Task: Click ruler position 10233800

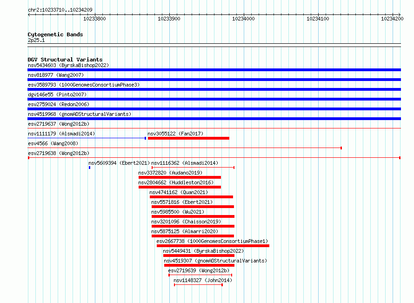Action: (94, 19)
